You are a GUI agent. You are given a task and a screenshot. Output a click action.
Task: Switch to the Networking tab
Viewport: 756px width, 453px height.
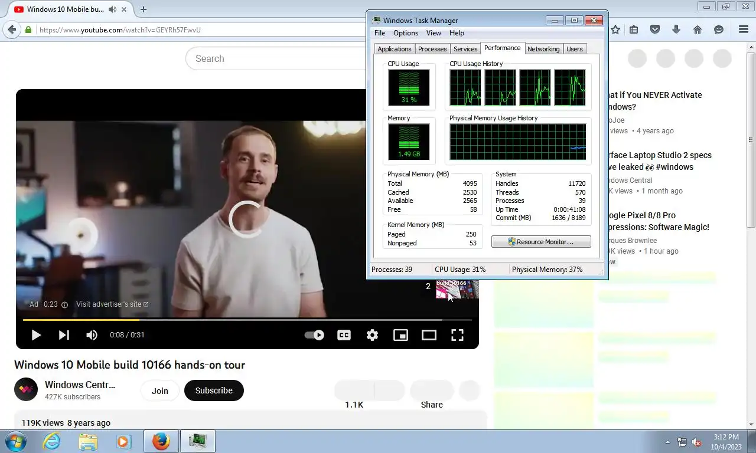pyautogui.click(x=543, y=49)
